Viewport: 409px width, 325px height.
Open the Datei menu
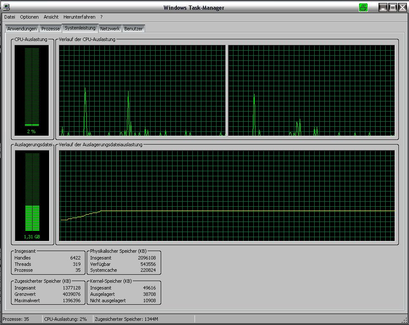[x=10, y=17]
